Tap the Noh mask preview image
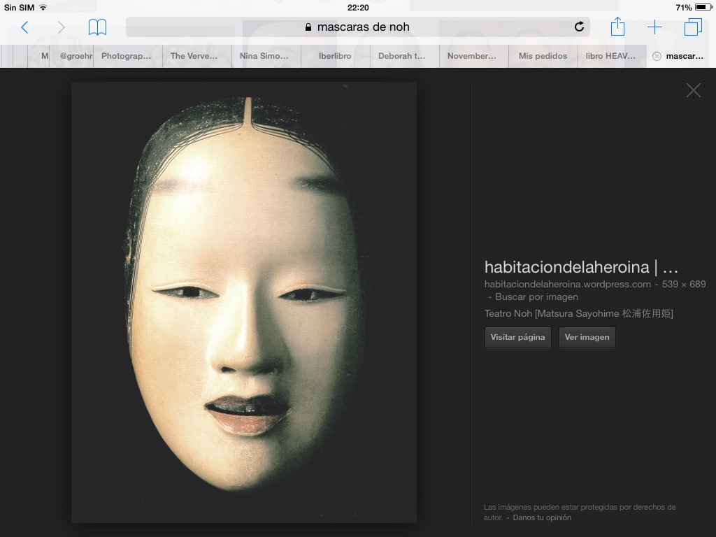The image size is (716, 537). (x=244, y=302)
